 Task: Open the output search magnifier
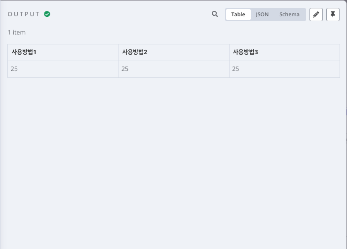pyautogui.click(x=215, y=14)
